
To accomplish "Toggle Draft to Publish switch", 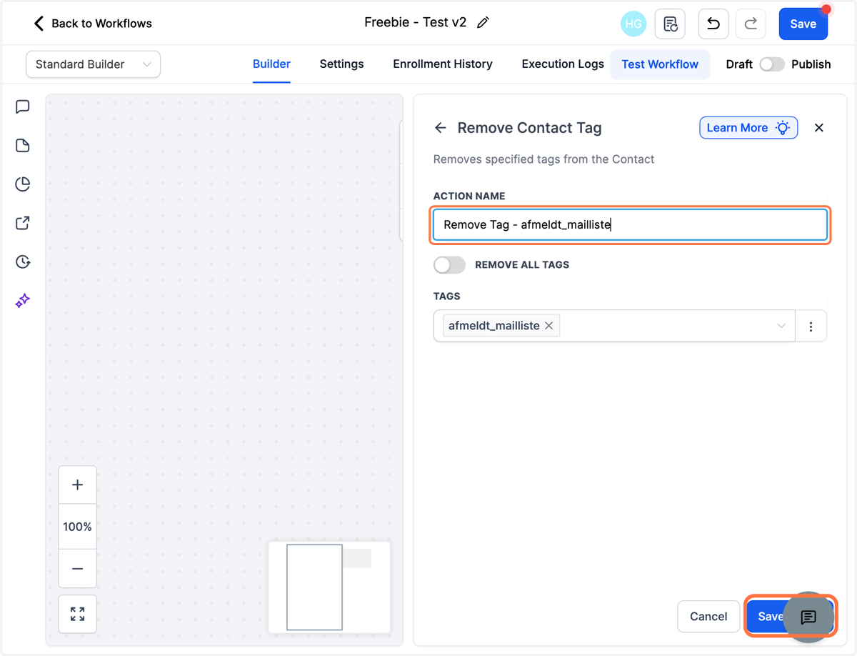I will click(x=772, y=64).
